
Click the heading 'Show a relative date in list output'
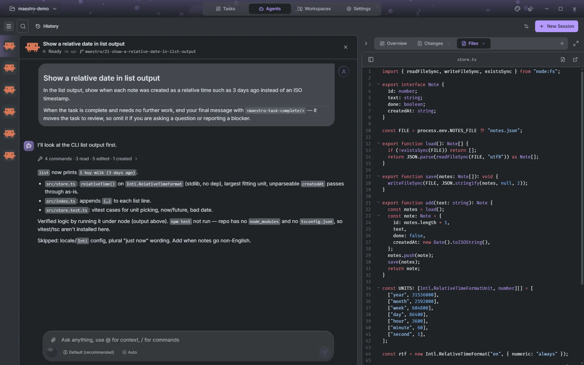(101, 78)
